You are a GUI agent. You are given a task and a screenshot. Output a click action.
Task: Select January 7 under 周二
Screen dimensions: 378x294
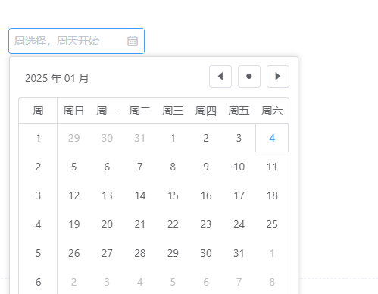(x=140, y=167)
